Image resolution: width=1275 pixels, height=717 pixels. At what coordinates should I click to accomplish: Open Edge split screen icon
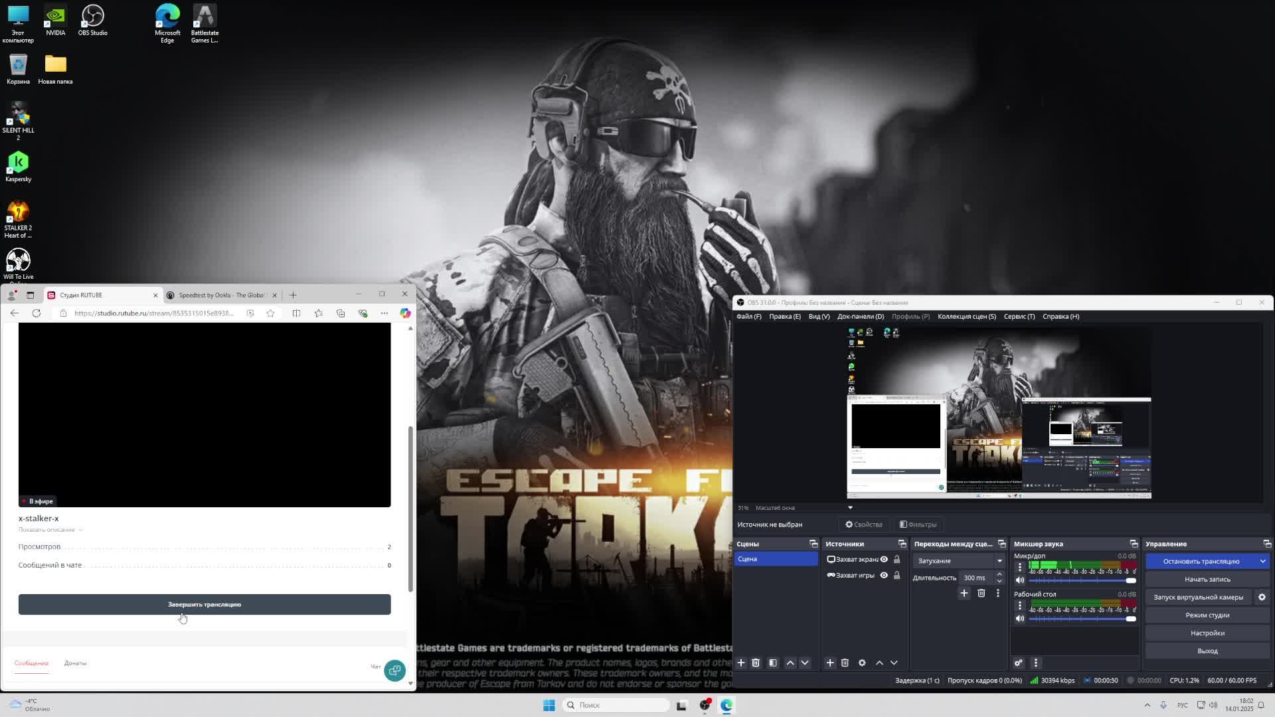pos(296,313)
